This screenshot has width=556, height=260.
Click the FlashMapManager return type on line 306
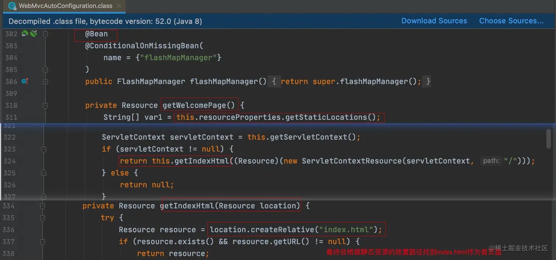coord(151,82)
